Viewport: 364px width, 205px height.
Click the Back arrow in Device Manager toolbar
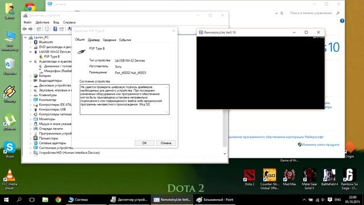point(24,29)
